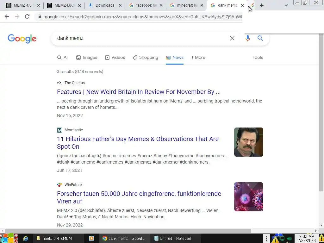This screenshot has width=324, height=243.
Task: Clear the search query with the X icon
Action: click(232, 38)
